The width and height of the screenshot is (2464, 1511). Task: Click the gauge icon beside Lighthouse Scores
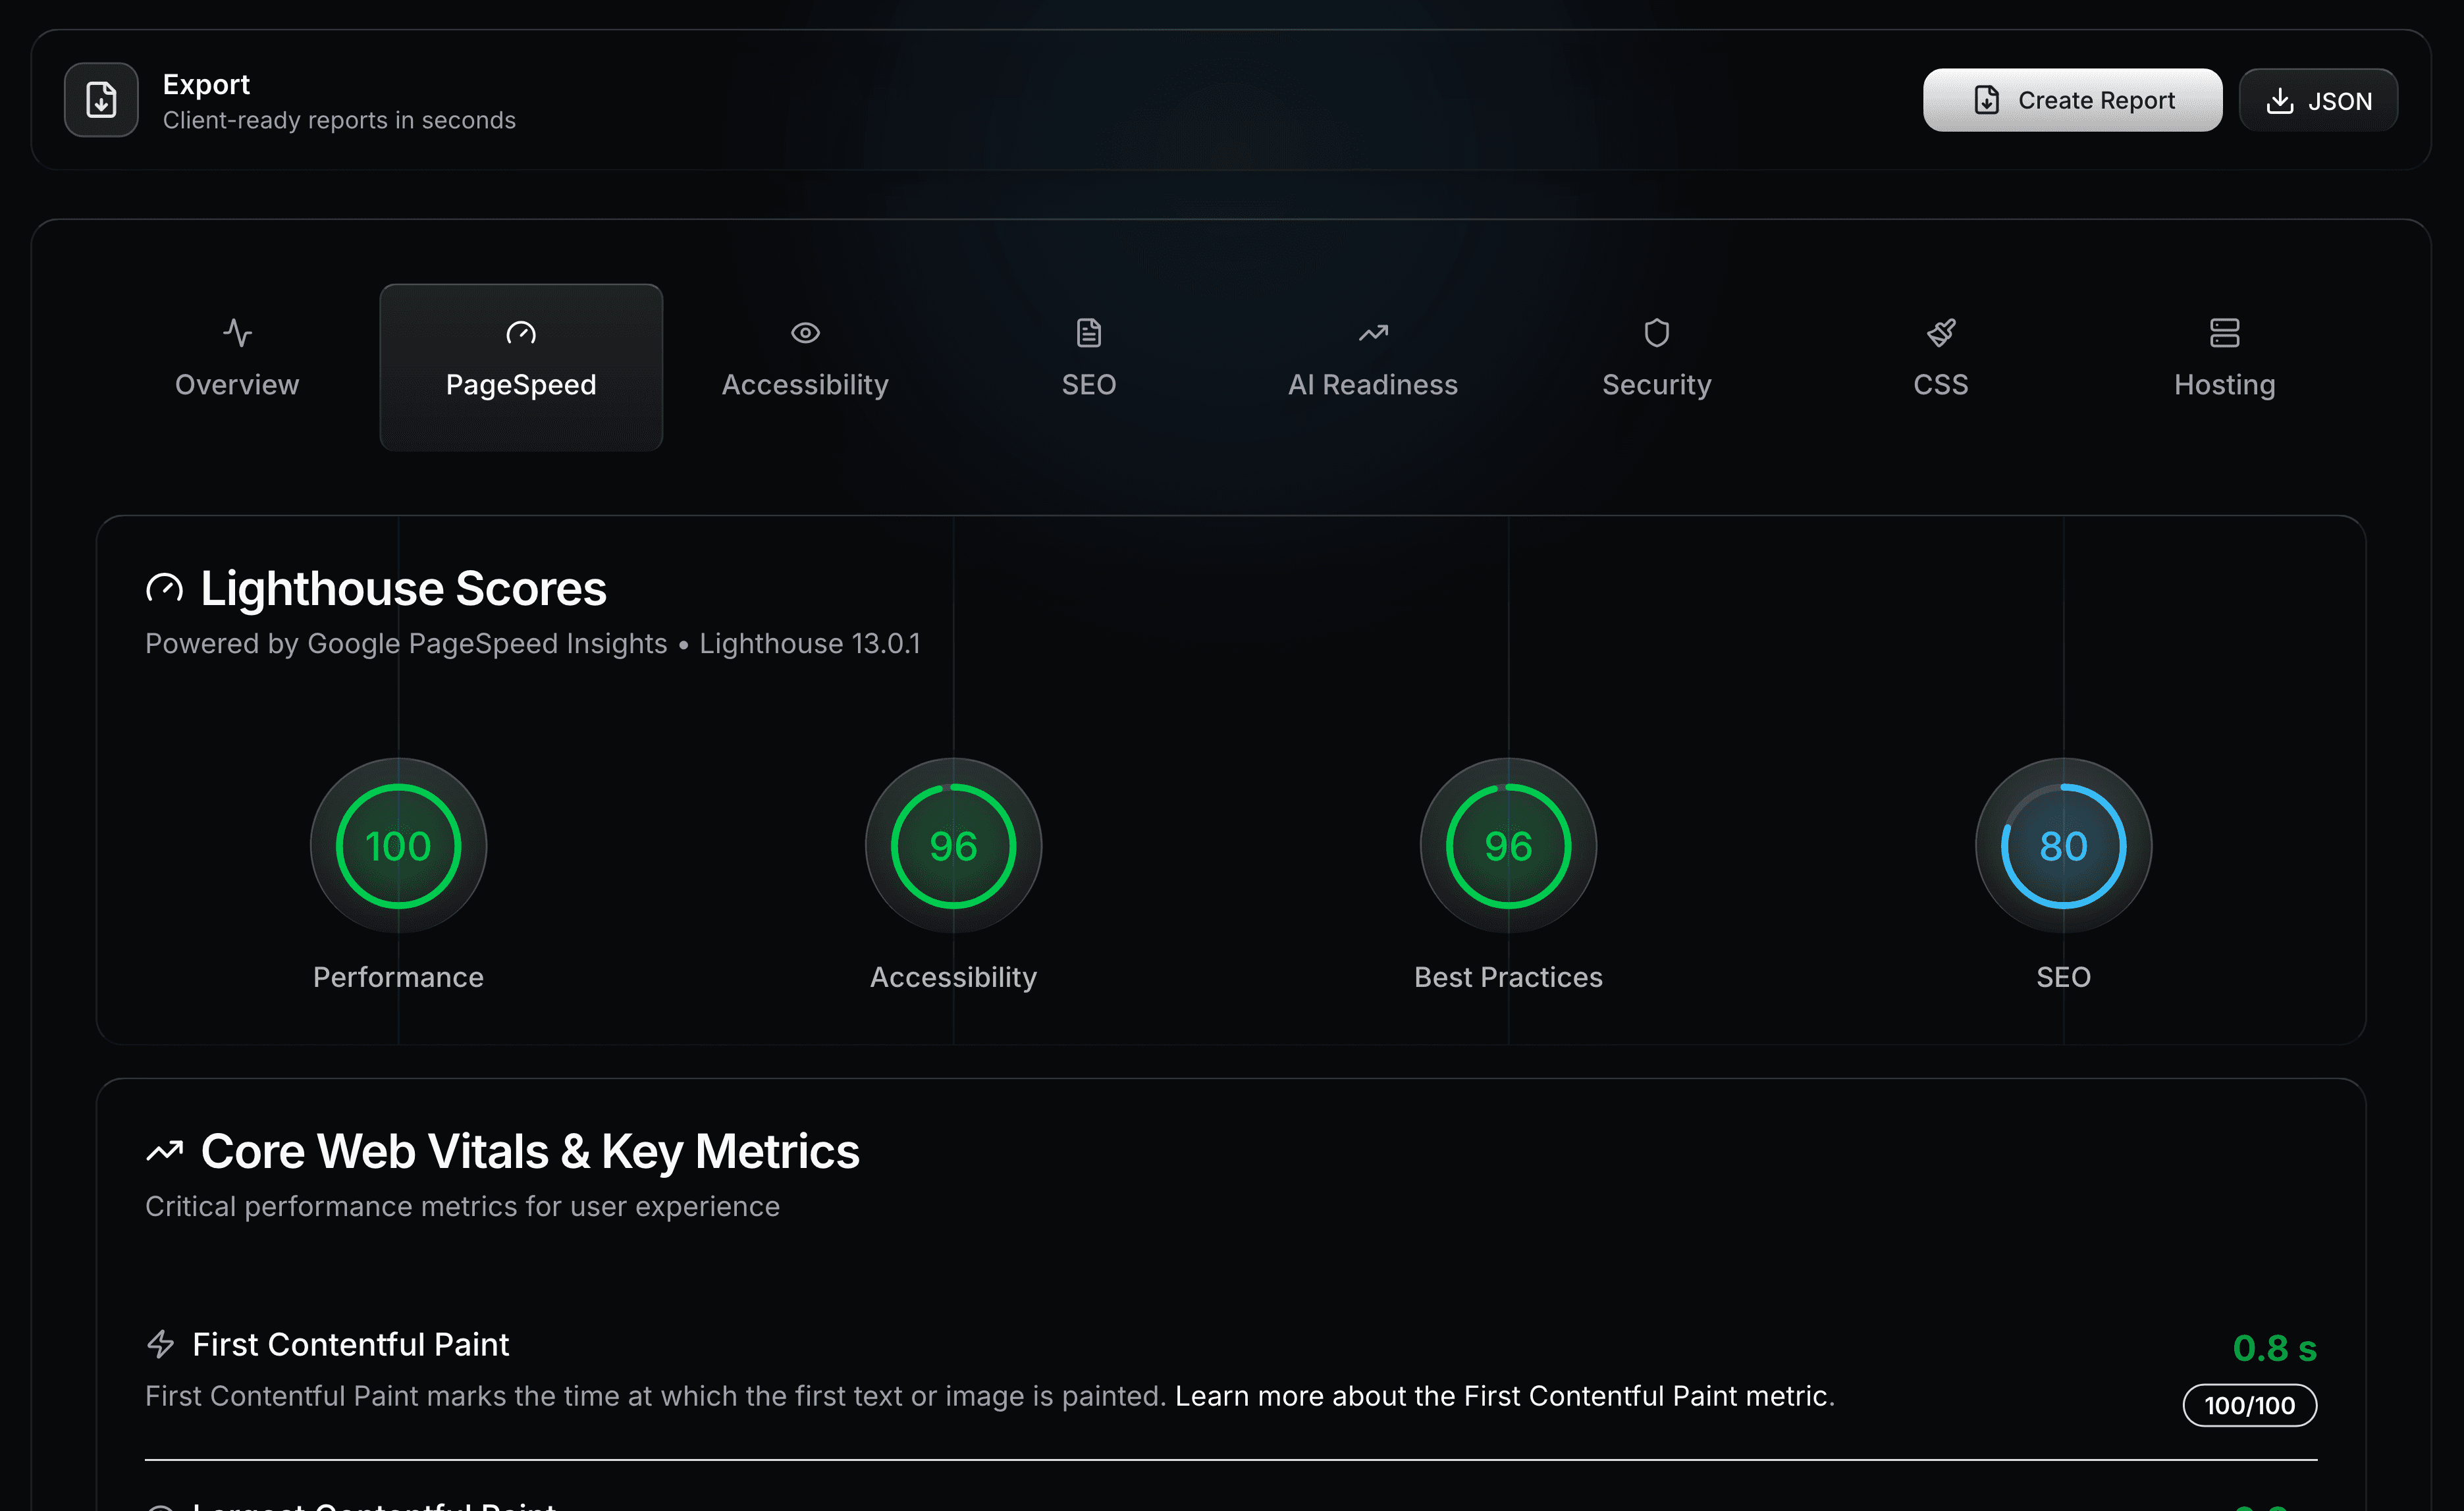(165, 588)
